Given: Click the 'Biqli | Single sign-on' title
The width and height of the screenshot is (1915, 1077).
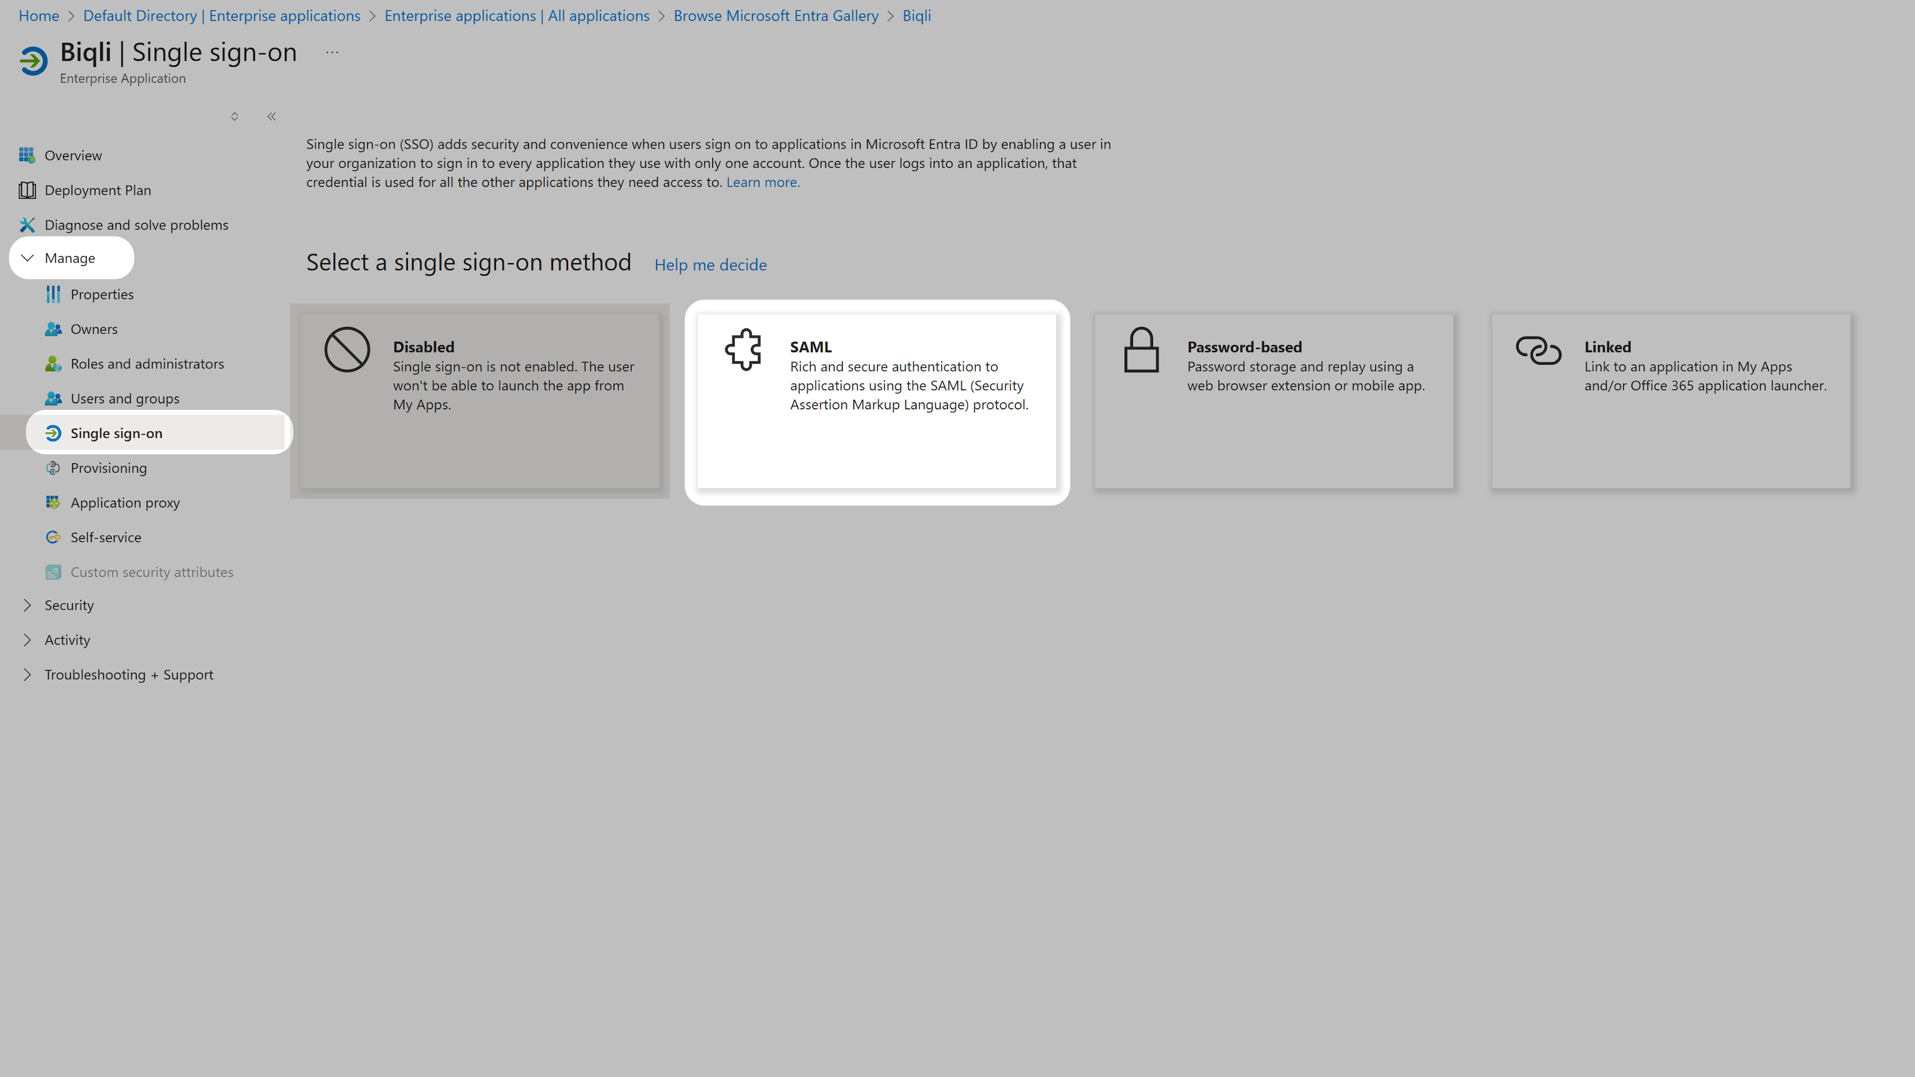Looking at the screenshot, I should click(179, 52).
